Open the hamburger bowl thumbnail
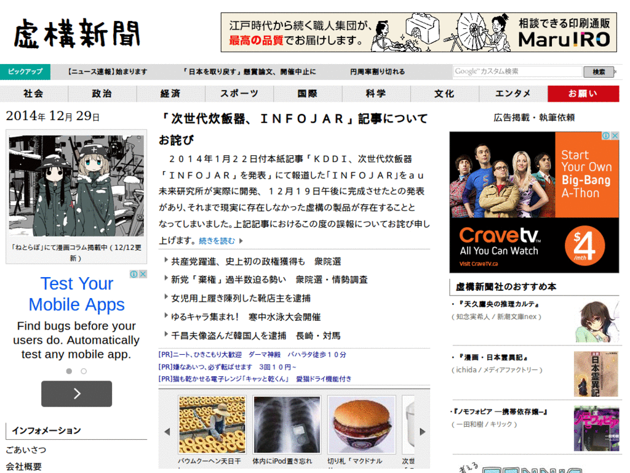Viewport: 630px width, 473px height. pyautogui.click(x=361, y=425)
